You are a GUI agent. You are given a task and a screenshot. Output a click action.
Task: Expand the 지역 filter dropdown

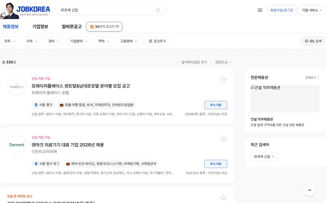click(x=32, y=41)
